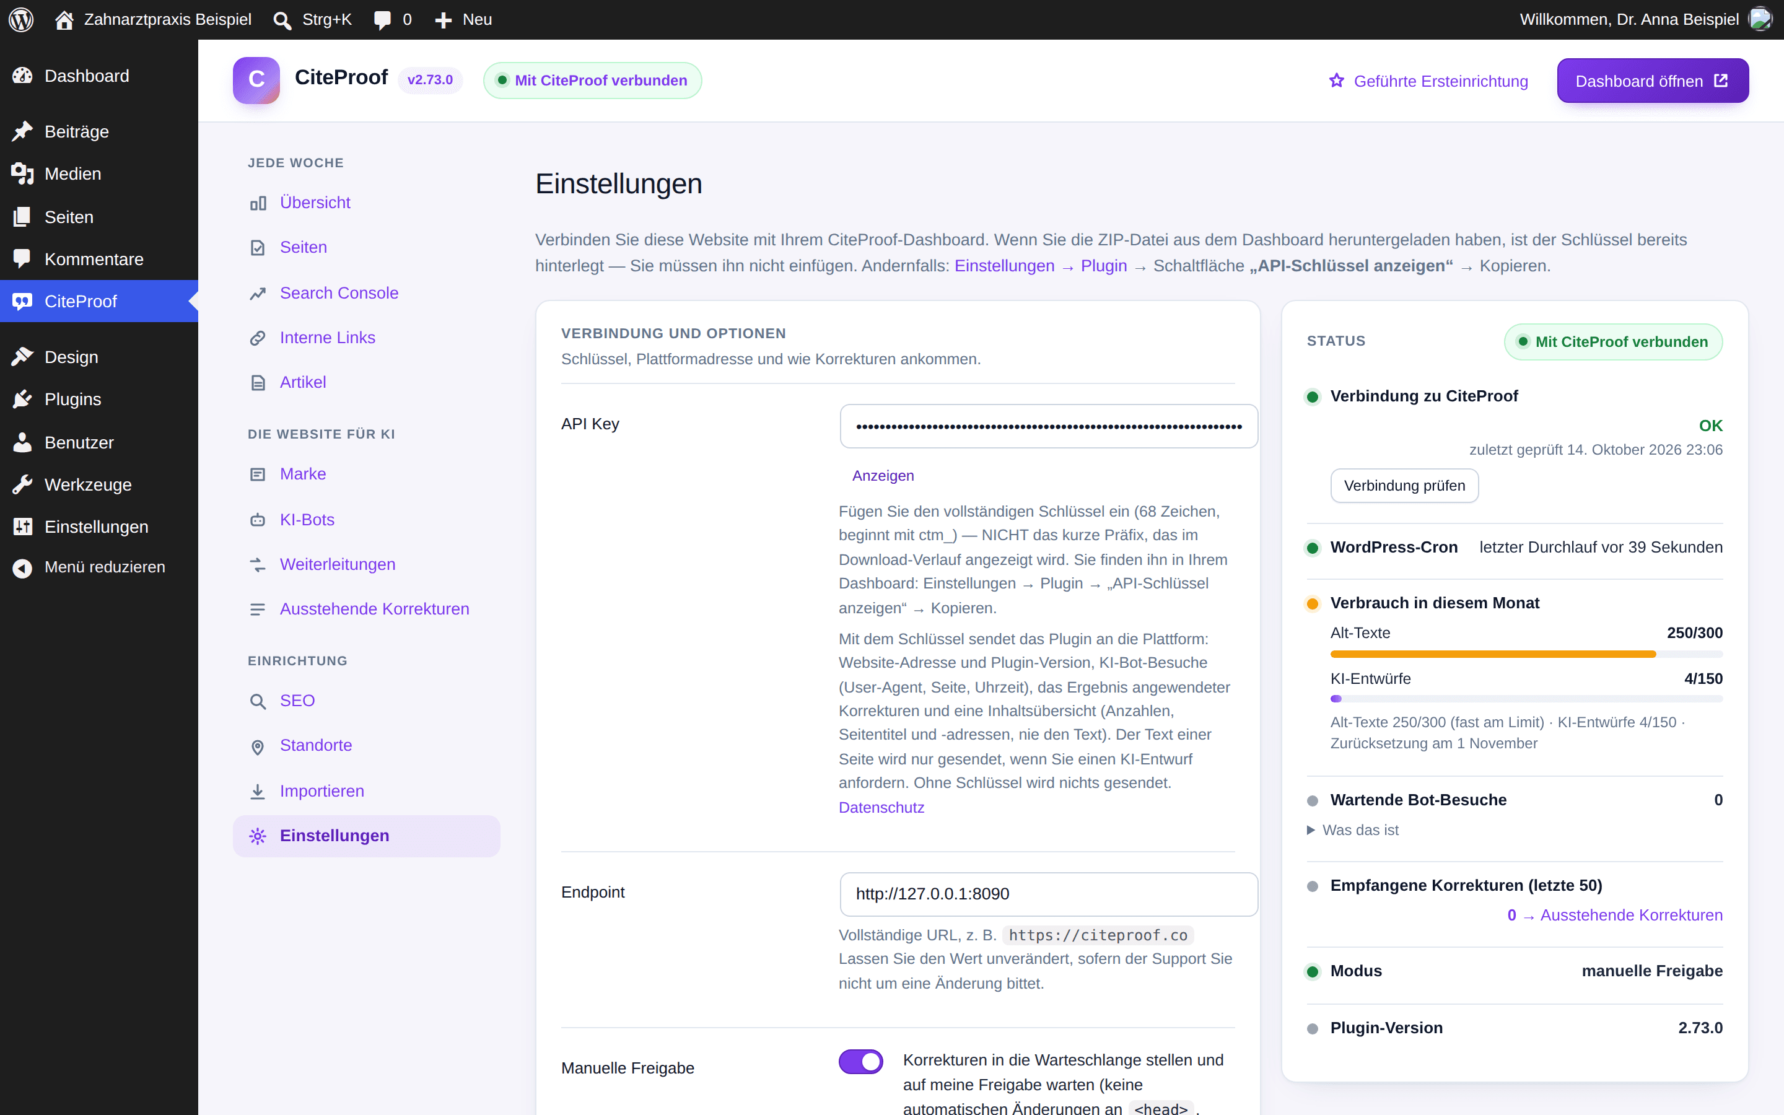1784x1115 pixels.
Task: Open Plugins in the admin menu
Action: click(98, 400)
